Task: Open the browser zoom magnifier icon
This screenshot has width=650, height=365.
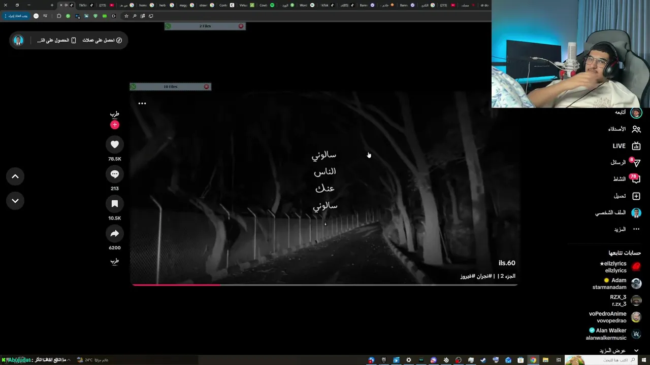Action: pyautogui.click(x=135, y=16)
